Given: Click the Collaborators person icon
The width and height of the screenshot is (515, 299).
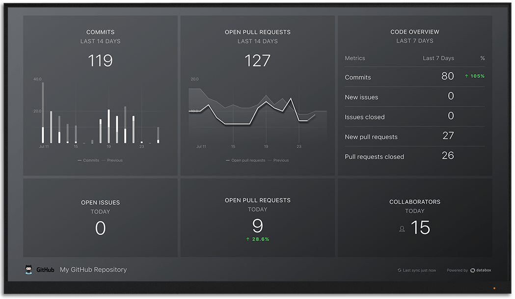Looking at the screenshot, I should click(x=402, y=229).
